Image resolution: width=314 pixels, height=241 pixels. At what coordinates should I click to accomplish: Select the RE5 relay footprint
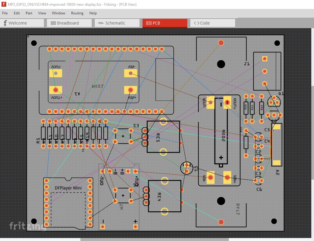[x=163, y=137]
